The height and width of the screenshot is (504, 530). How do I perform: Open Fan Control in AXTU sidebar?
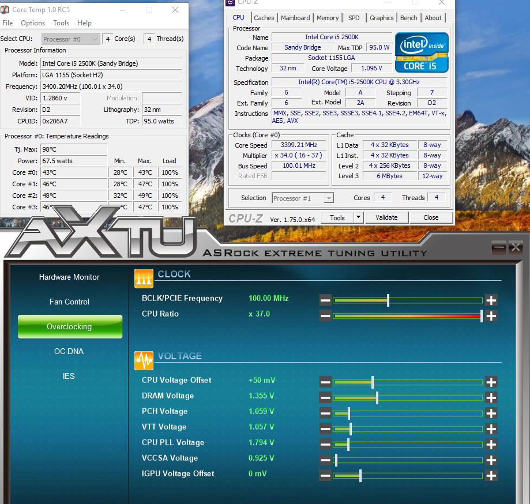[x=69, y=302]
